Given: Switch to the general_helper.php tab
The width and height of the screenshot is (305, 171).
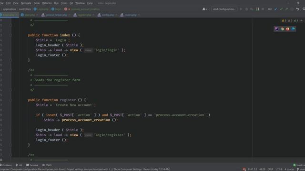Looking at the screenshot, I should pos(55,15).
